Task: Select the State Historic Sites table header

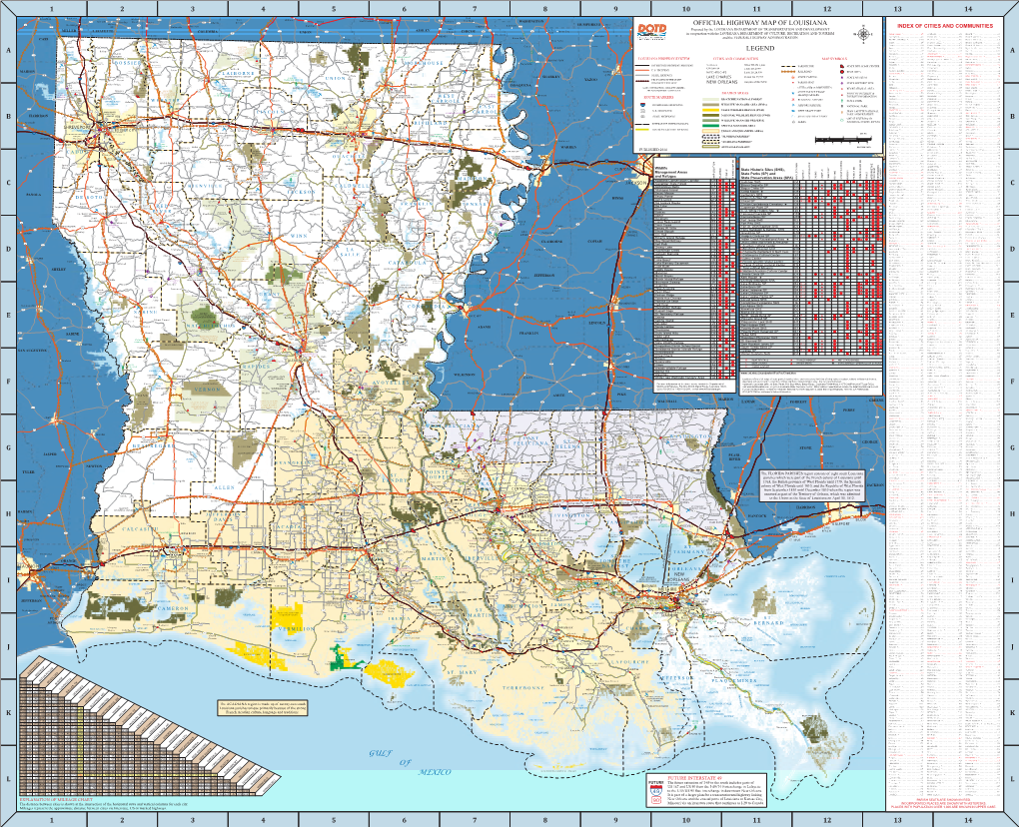Action: [x=764, y=172]
